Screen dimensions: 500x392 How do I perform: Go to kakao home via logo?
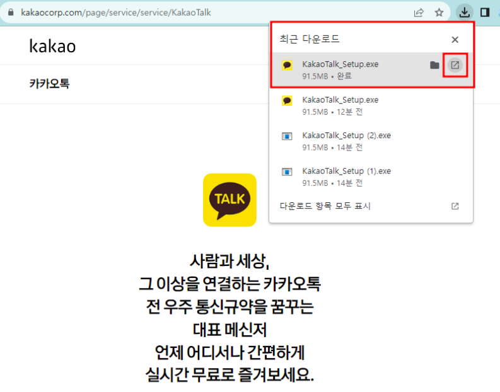(52, 46)
